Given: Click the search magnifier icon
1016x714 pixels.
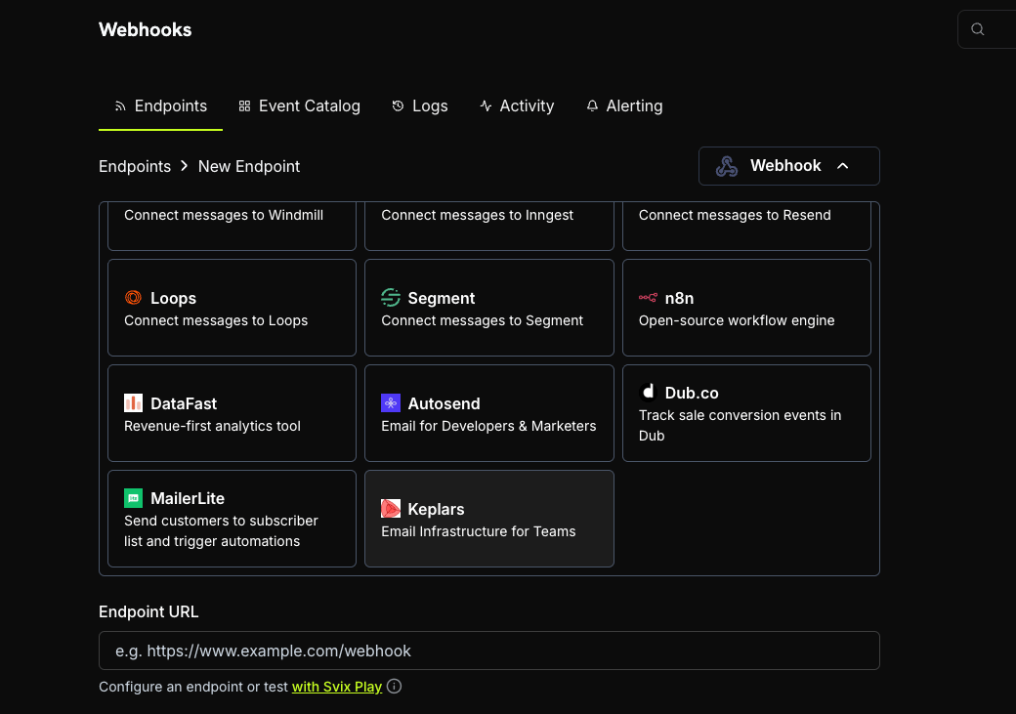Looking at the screenshot, I should pos(978,29).
